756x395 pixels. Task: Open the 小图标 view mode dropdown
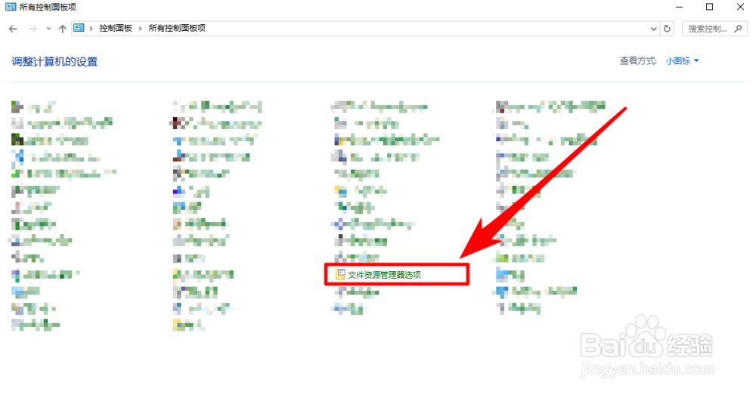click(x=682, y=60)
